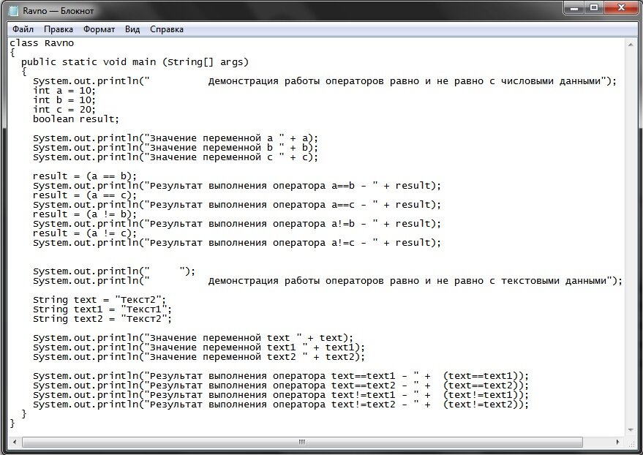
Task: Open the Формат menu
Action: (x=99, y=29)
